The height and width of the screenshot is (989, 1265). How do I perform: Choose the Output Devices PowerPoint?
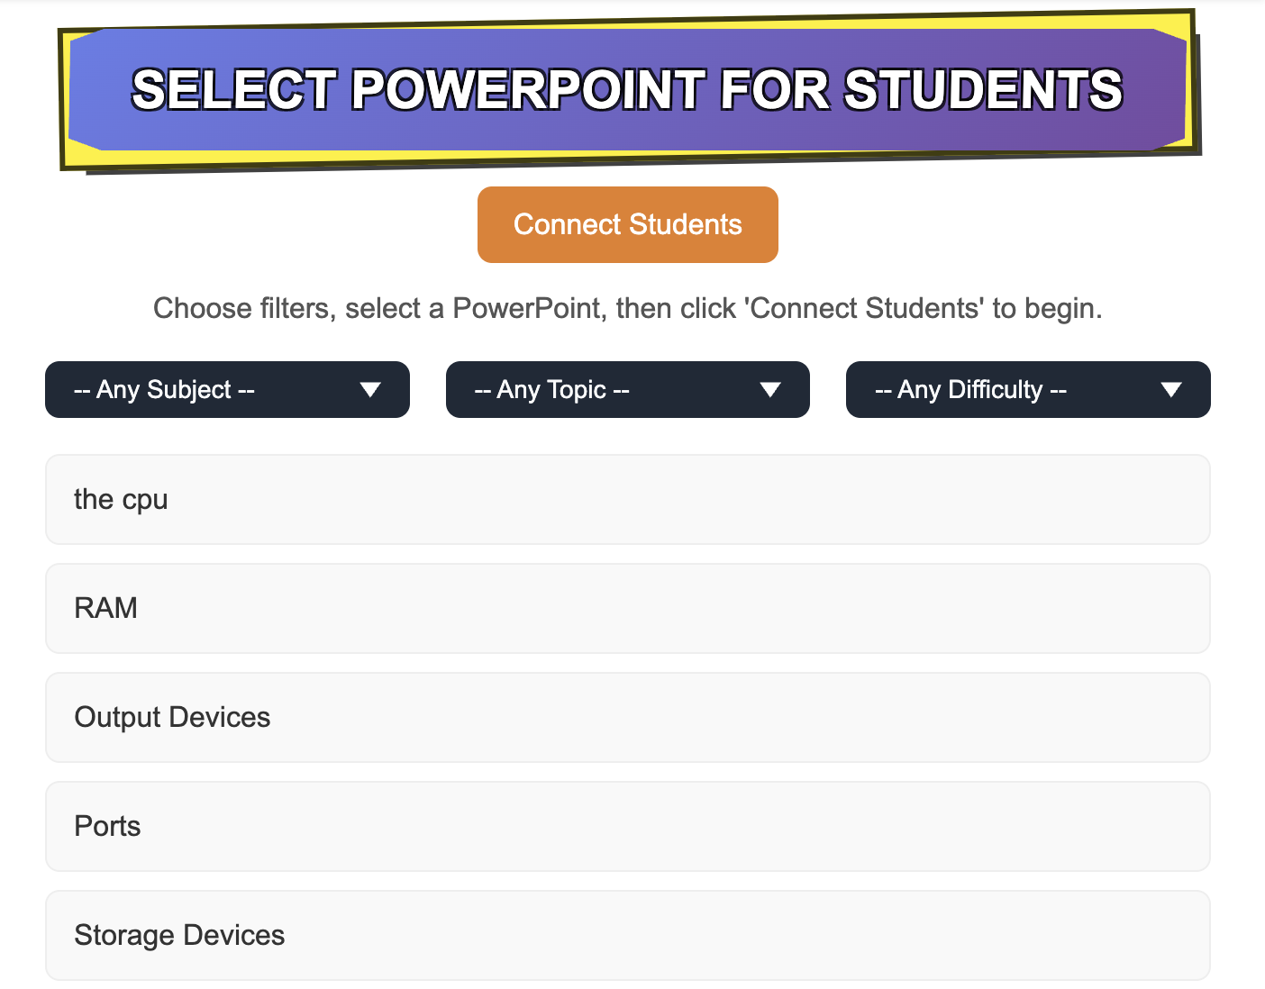tap(627, 717)
